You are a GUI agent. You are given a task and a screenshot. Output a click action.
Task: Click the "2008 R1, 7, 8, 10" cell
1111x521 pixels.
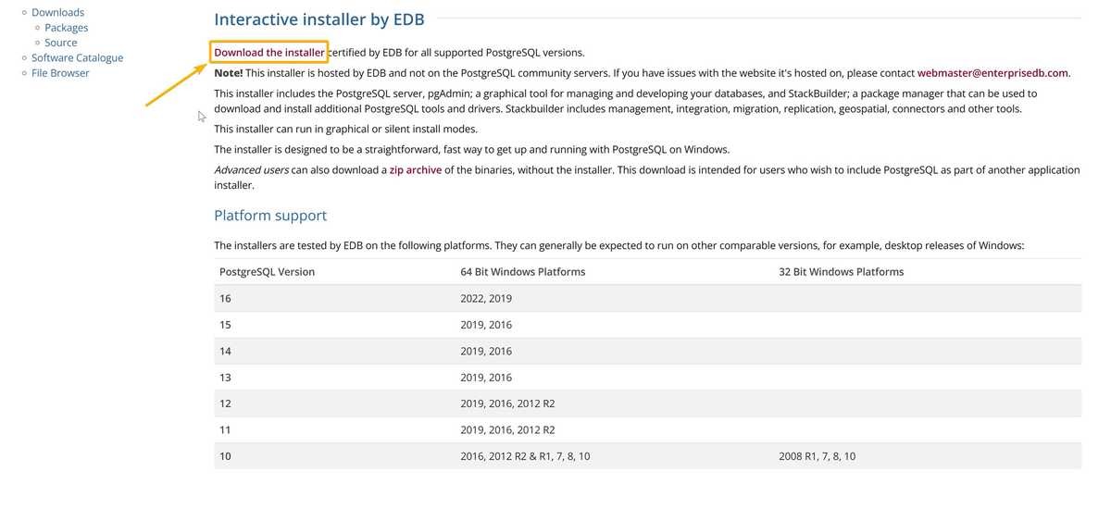818,456
